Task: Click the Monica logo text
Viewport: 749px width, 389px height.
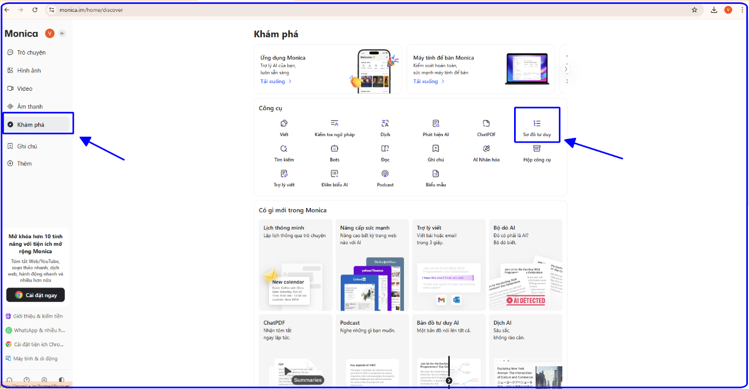Action: tap(22, 33)
